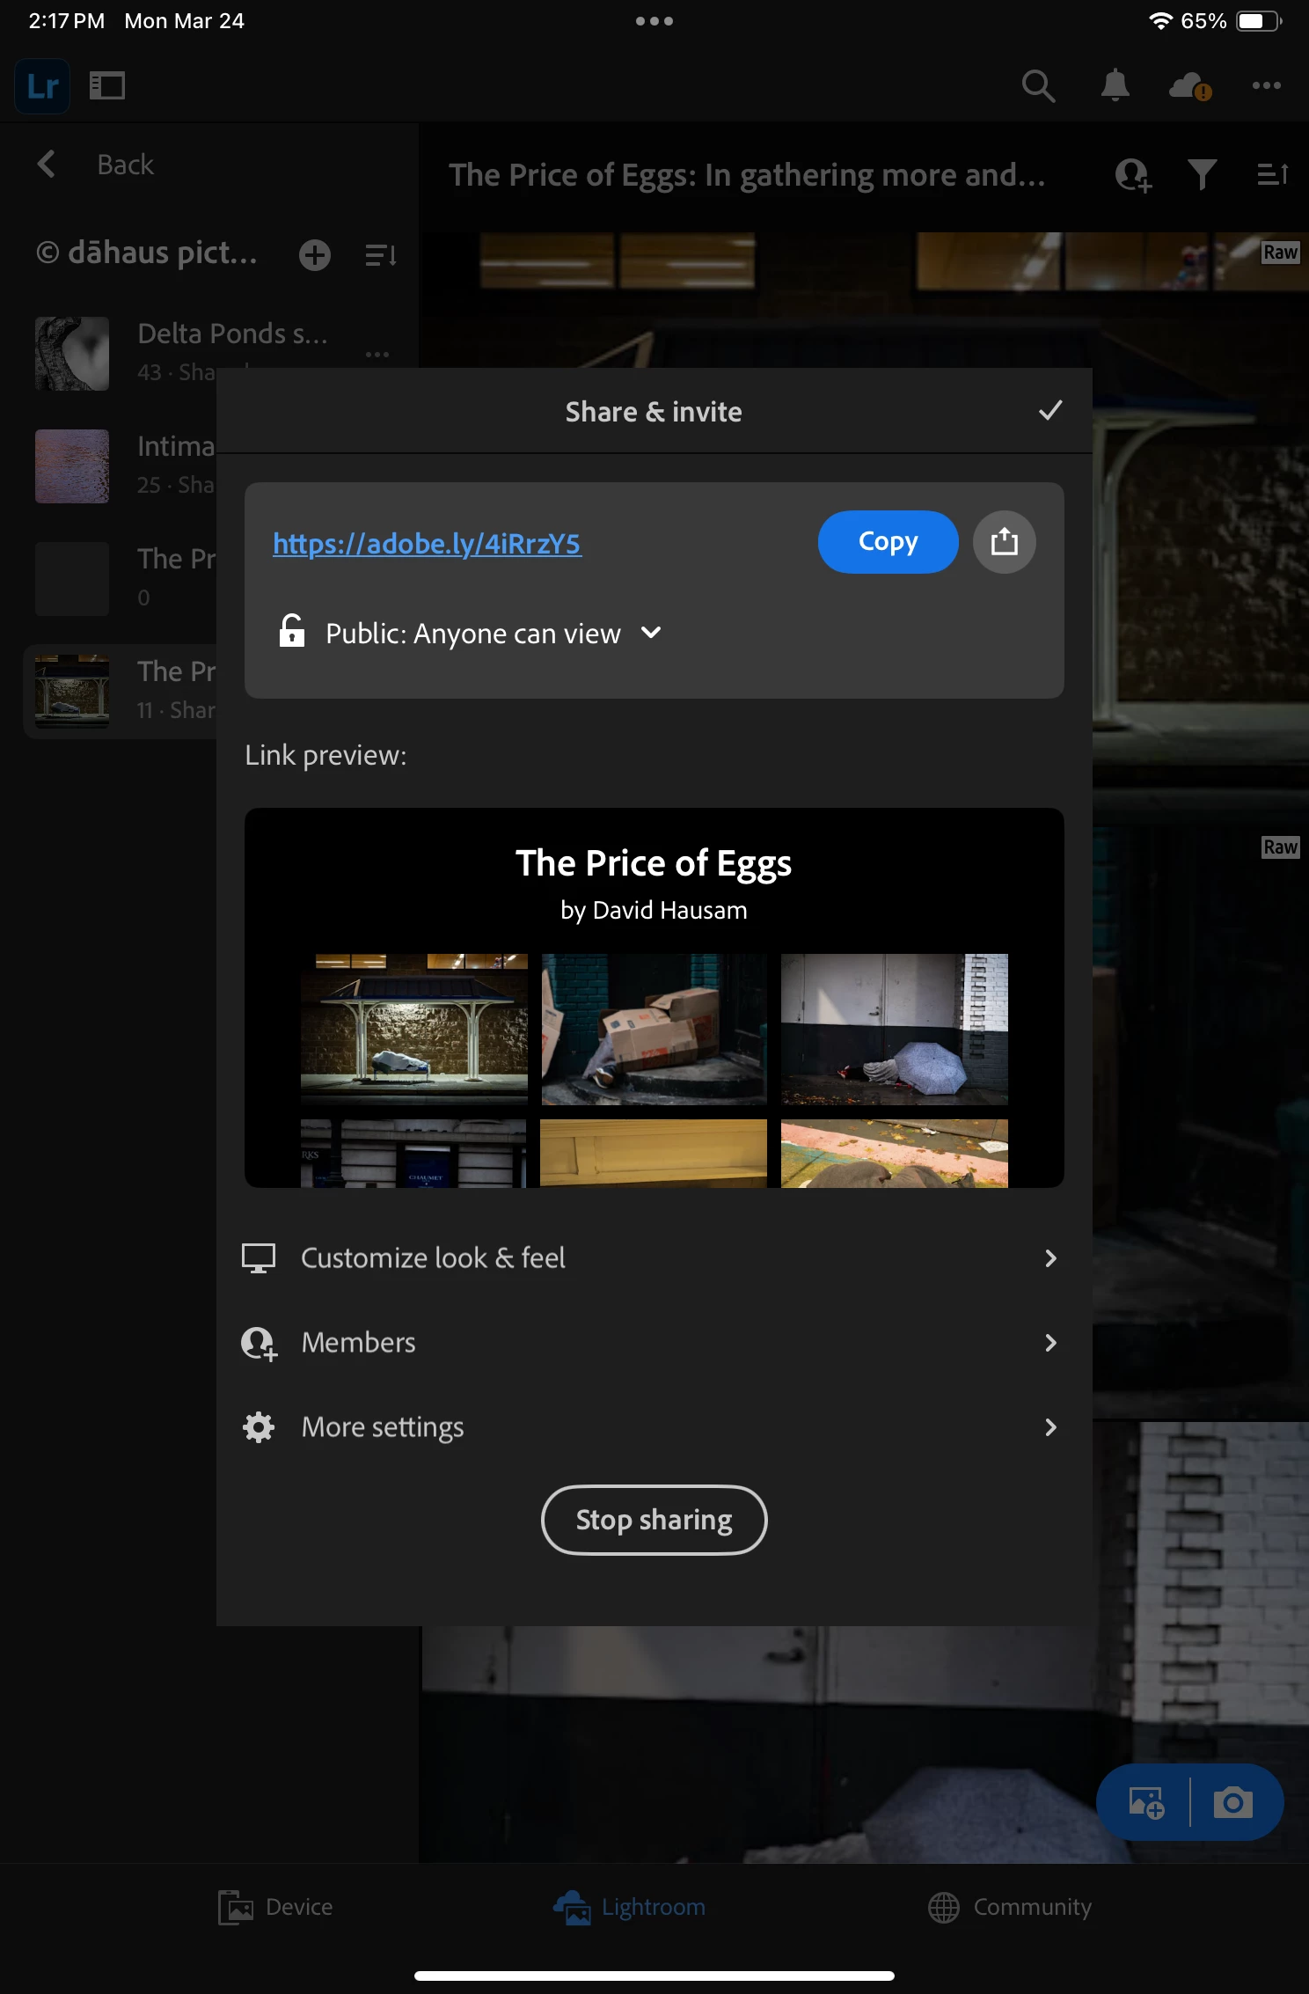The width and height of the screenshot is (1309, 1994).
Task: Expand More settings row chevron
Action: [1050, 1427]
